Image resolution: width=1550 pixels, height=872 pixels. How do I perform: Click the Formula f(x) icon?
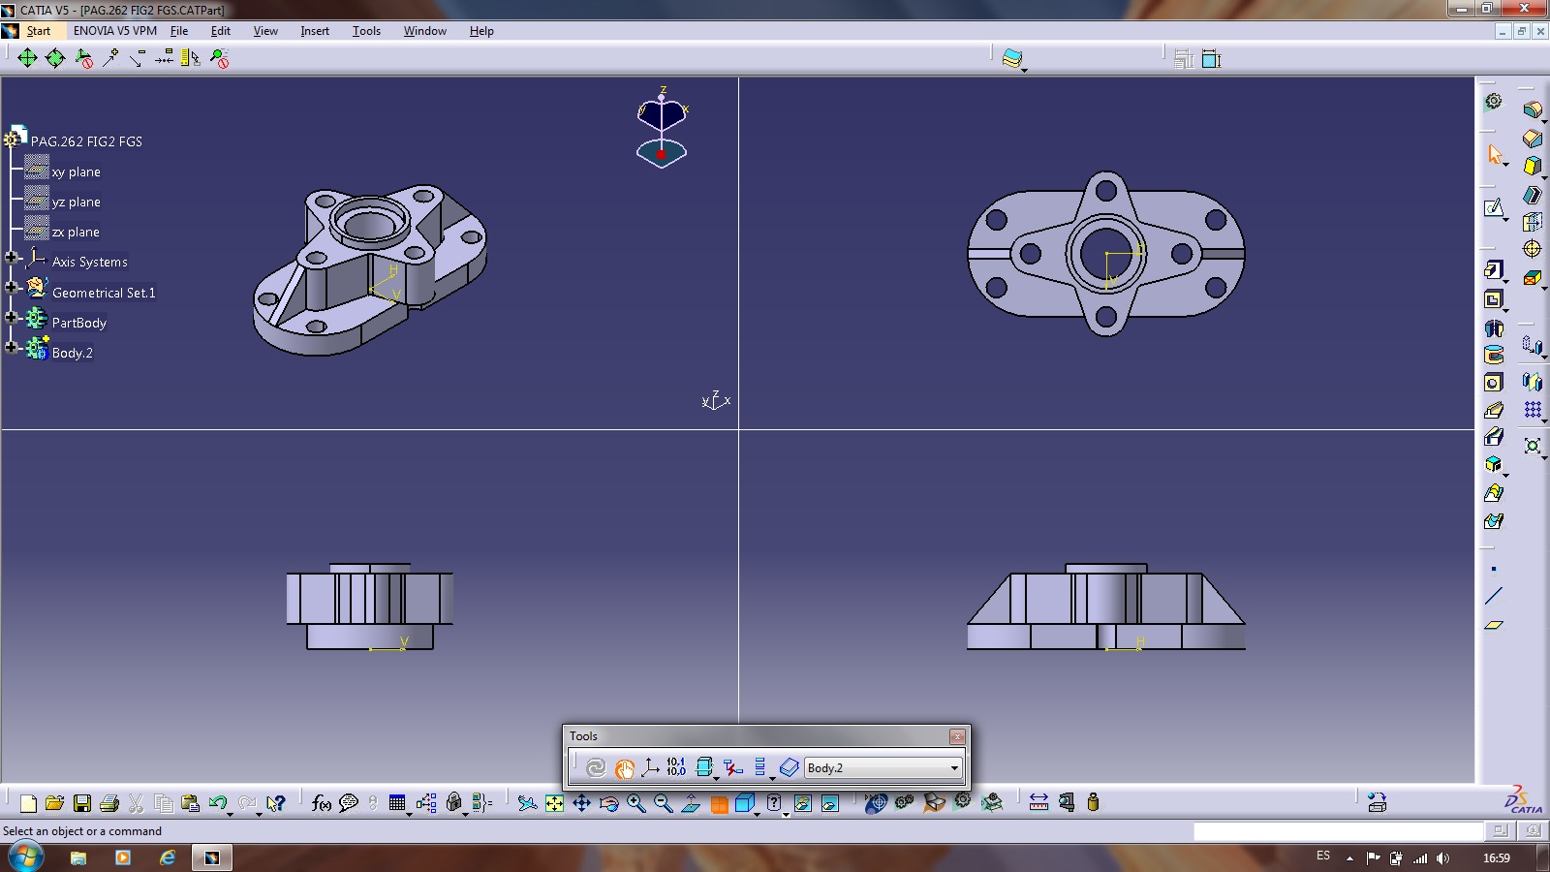coord(322,802)
